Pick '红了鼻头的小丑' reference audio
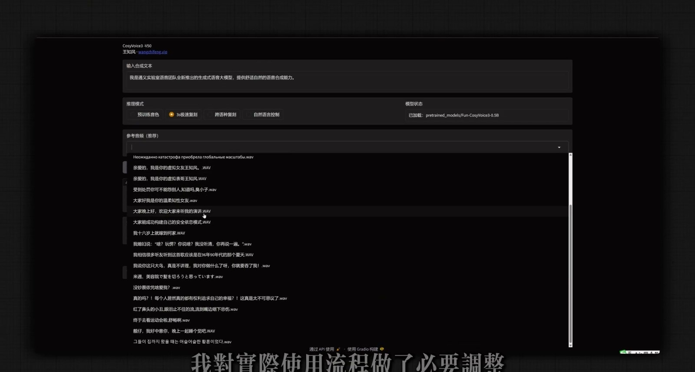 pyautogui.click(x=347, y=309)
